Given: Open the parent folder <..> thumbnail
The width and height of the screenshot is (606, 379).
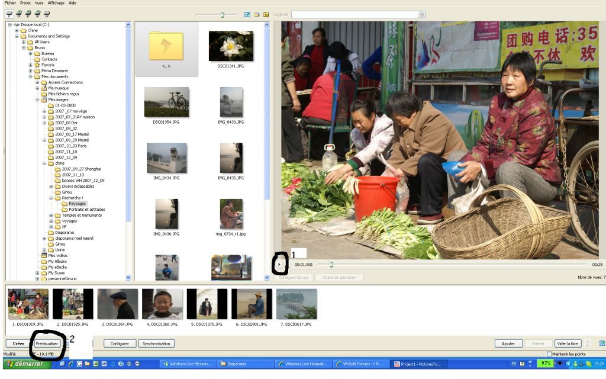Looking at the screenshot, I should tap(166, 49).
